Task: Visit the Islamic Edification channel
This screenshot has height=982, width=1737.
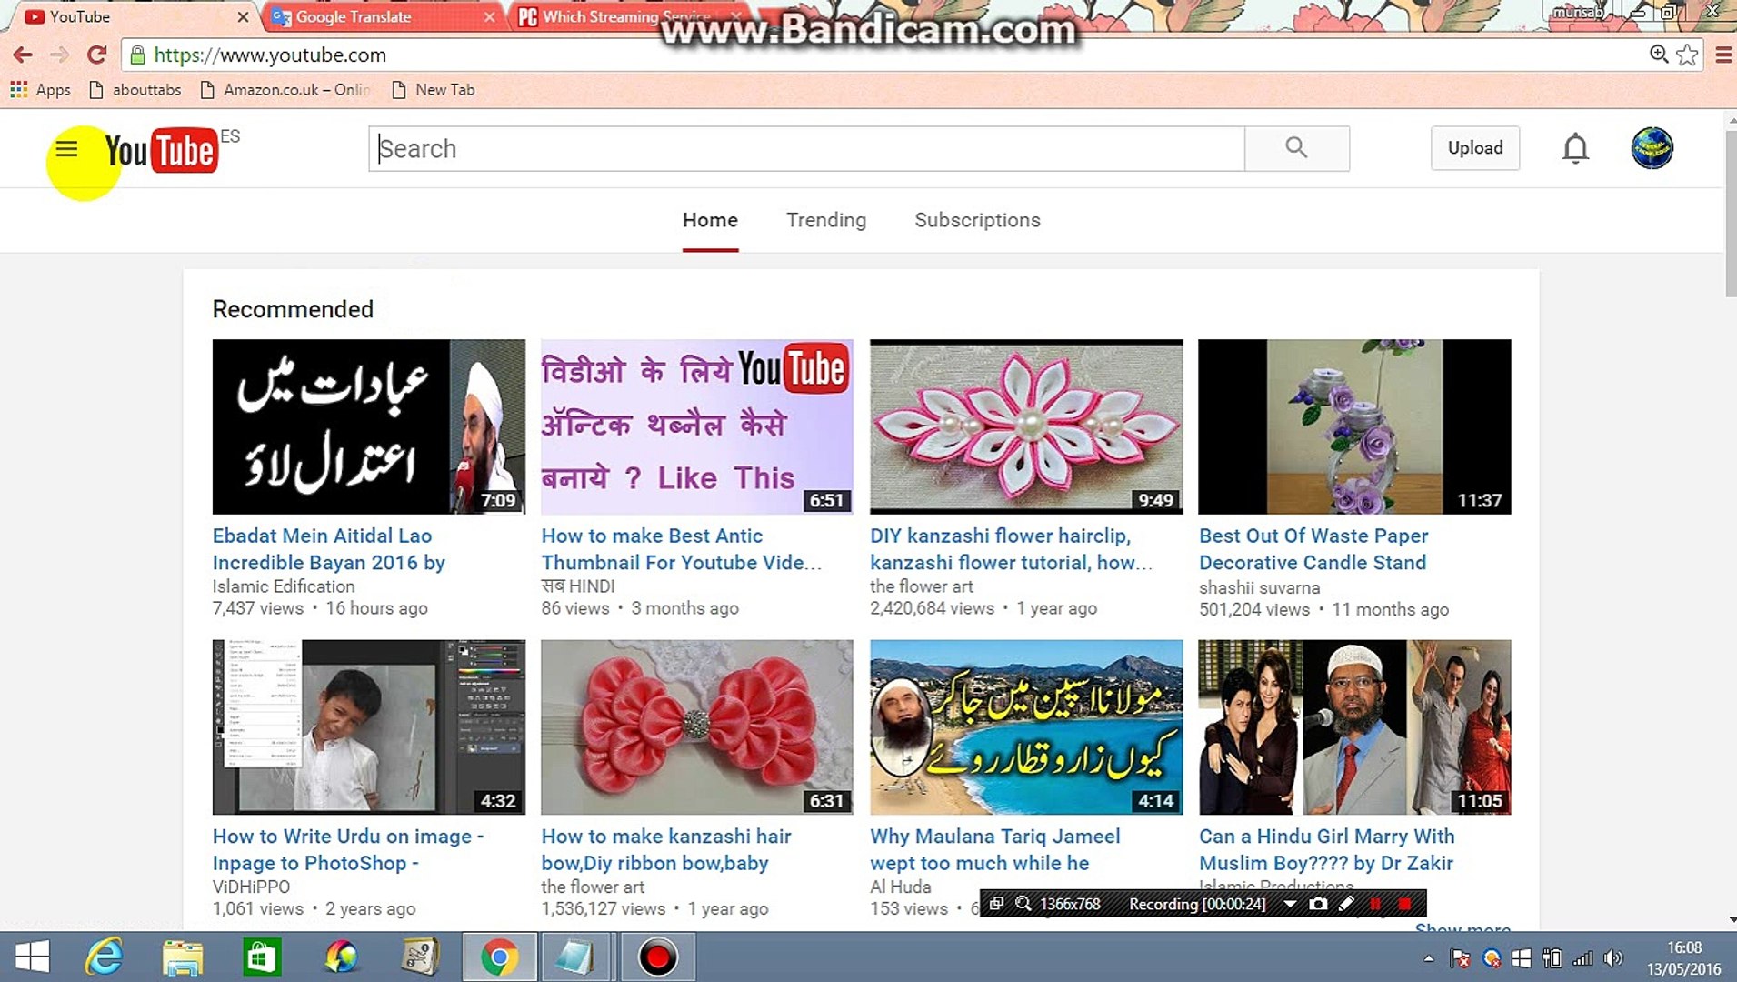Action: coord(284,586)
